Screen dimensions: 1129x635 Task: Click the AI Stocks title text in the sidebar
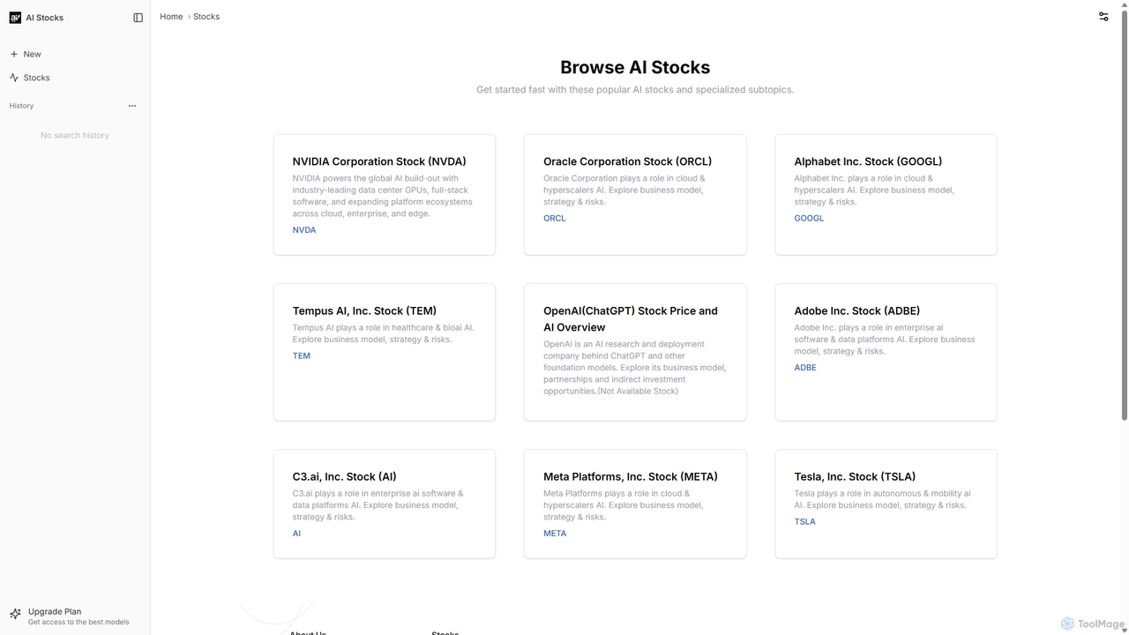[x=44, y=18]
